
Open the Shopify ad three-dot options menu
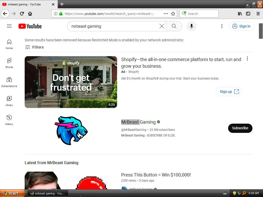247,59
